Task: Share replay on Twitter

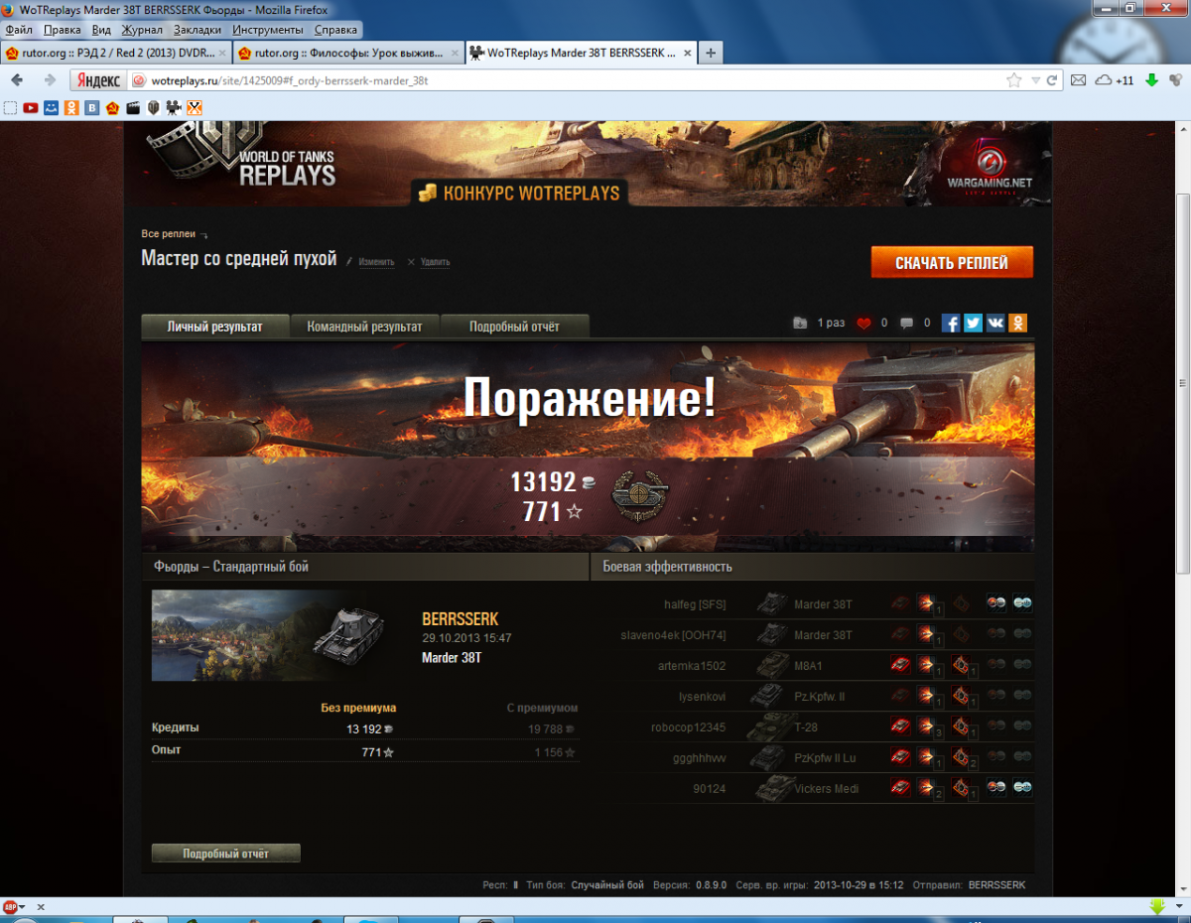Action: tap(974, 323)
